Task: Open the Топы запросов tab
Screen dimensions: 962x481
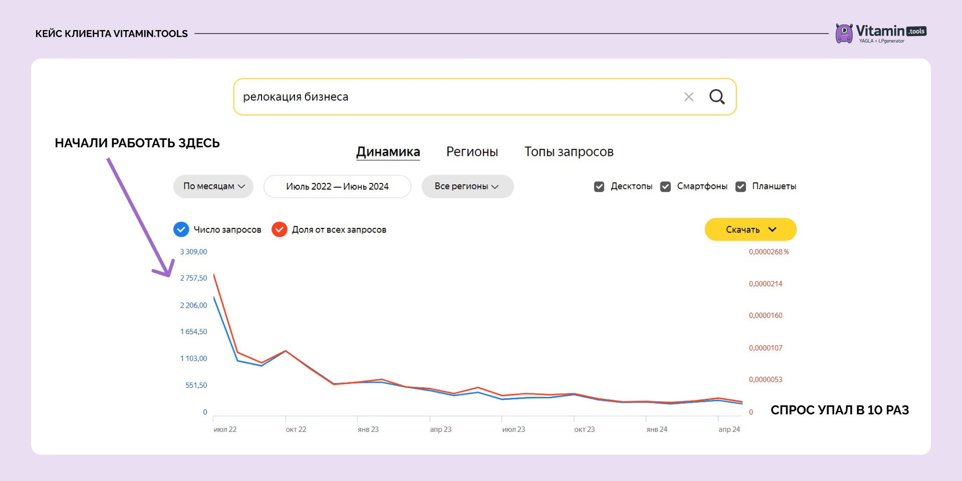Action: pos(569,152)
